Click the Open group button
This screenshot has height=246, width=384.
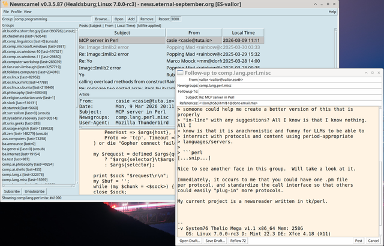(119, 19)
